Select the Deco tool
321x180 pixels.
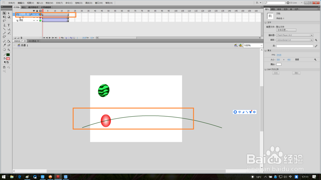(x=4, y=37)
